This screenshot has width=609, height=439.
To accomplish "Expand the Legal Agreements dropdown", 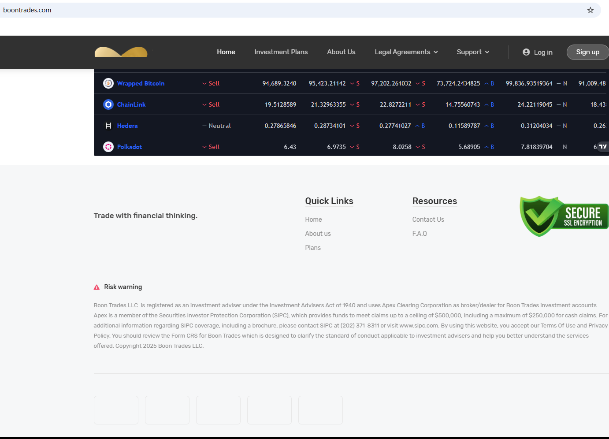I will tap(406, 52).
